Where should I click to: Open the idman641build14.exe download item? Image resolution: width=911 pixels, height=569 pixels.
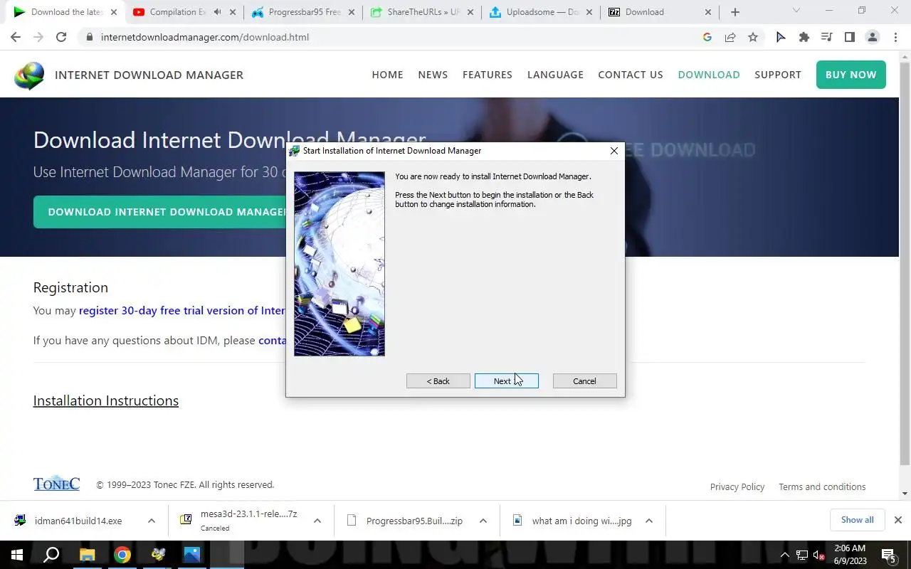(78, 521)
